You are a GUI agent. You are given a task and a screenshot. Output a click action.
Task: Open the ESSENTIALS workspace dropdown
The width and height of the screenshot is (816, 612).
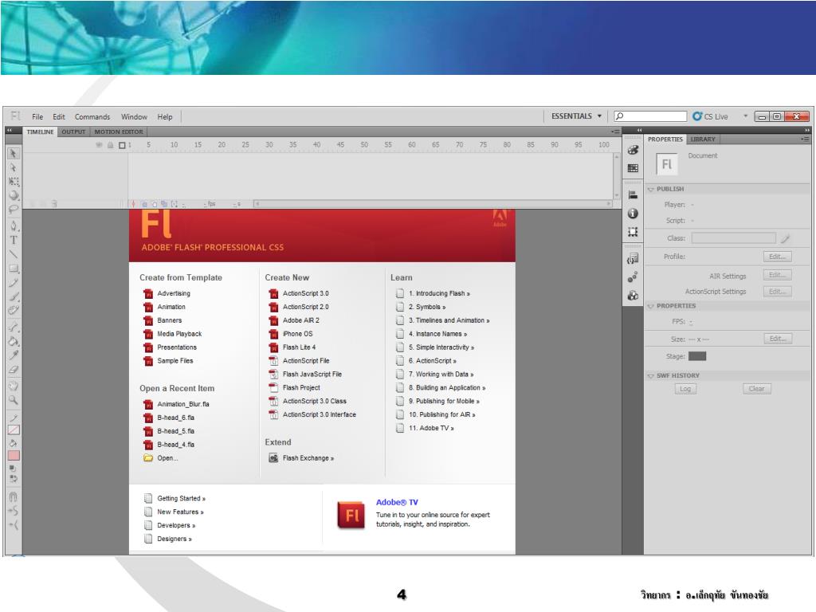click(577, 116)
